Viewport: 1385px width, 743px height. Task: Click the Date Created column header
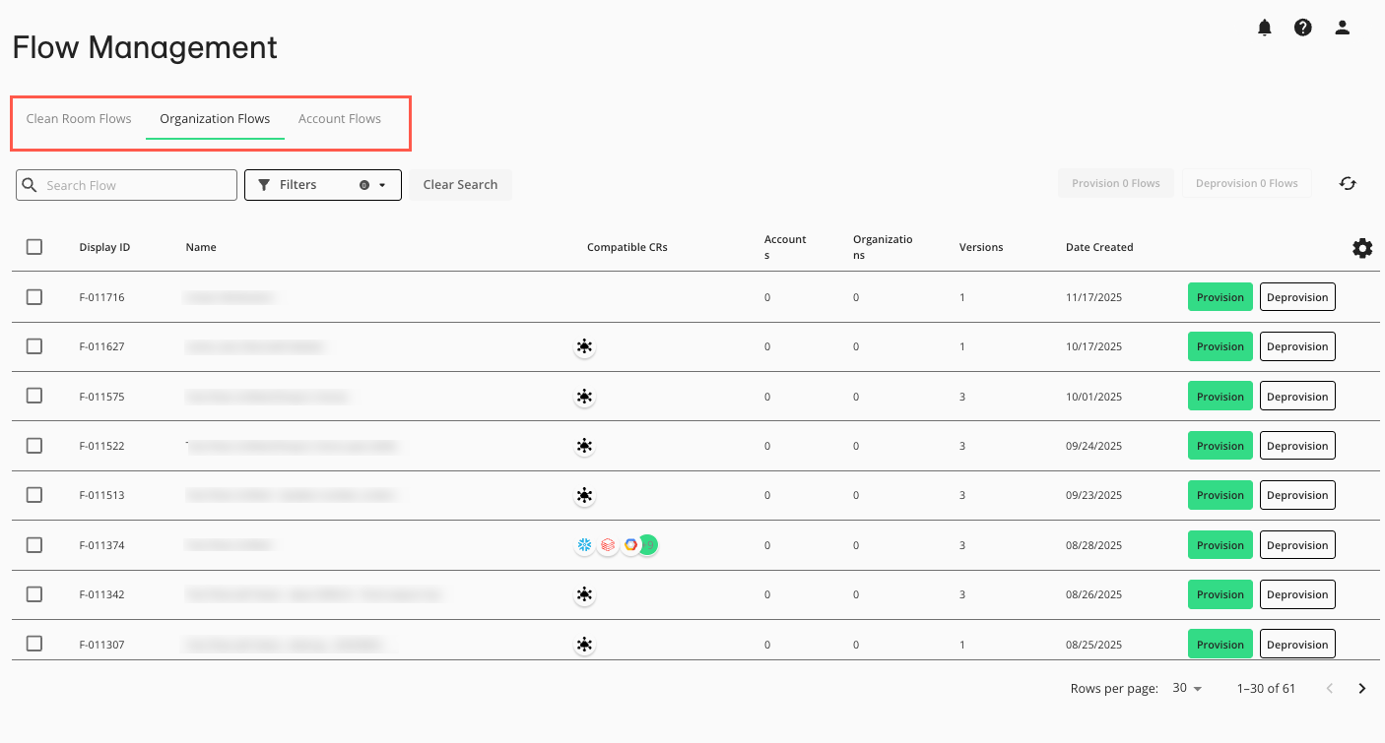click(x=1099, y=247)
